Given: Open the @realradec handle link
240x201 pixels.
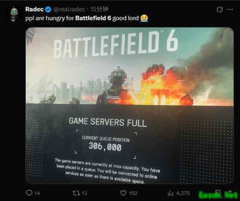Looking at the screenshot, I should [x=69, y=9].
